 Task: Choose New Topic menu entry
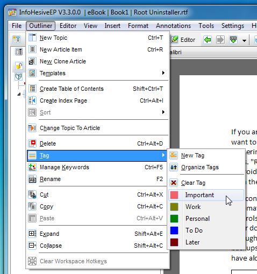(98, 38)
